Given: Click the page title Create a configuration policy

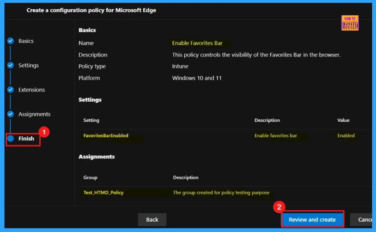Looking at the screenshot, I should click(91, 10).
